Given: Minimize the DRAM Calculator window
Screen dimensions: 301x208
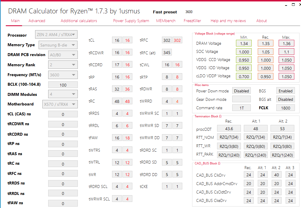Looking at the screenshot, I should [286, 5].
